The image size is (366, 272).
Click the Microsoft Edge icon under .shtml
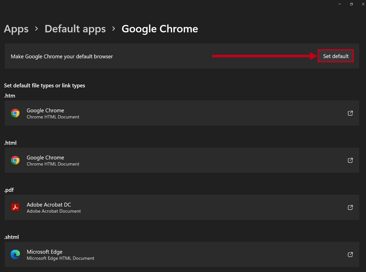tap(15, 254)
